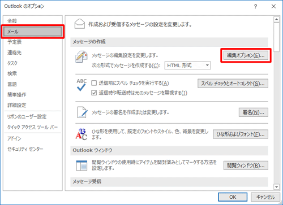Open 検索 options category

point(32,73)
